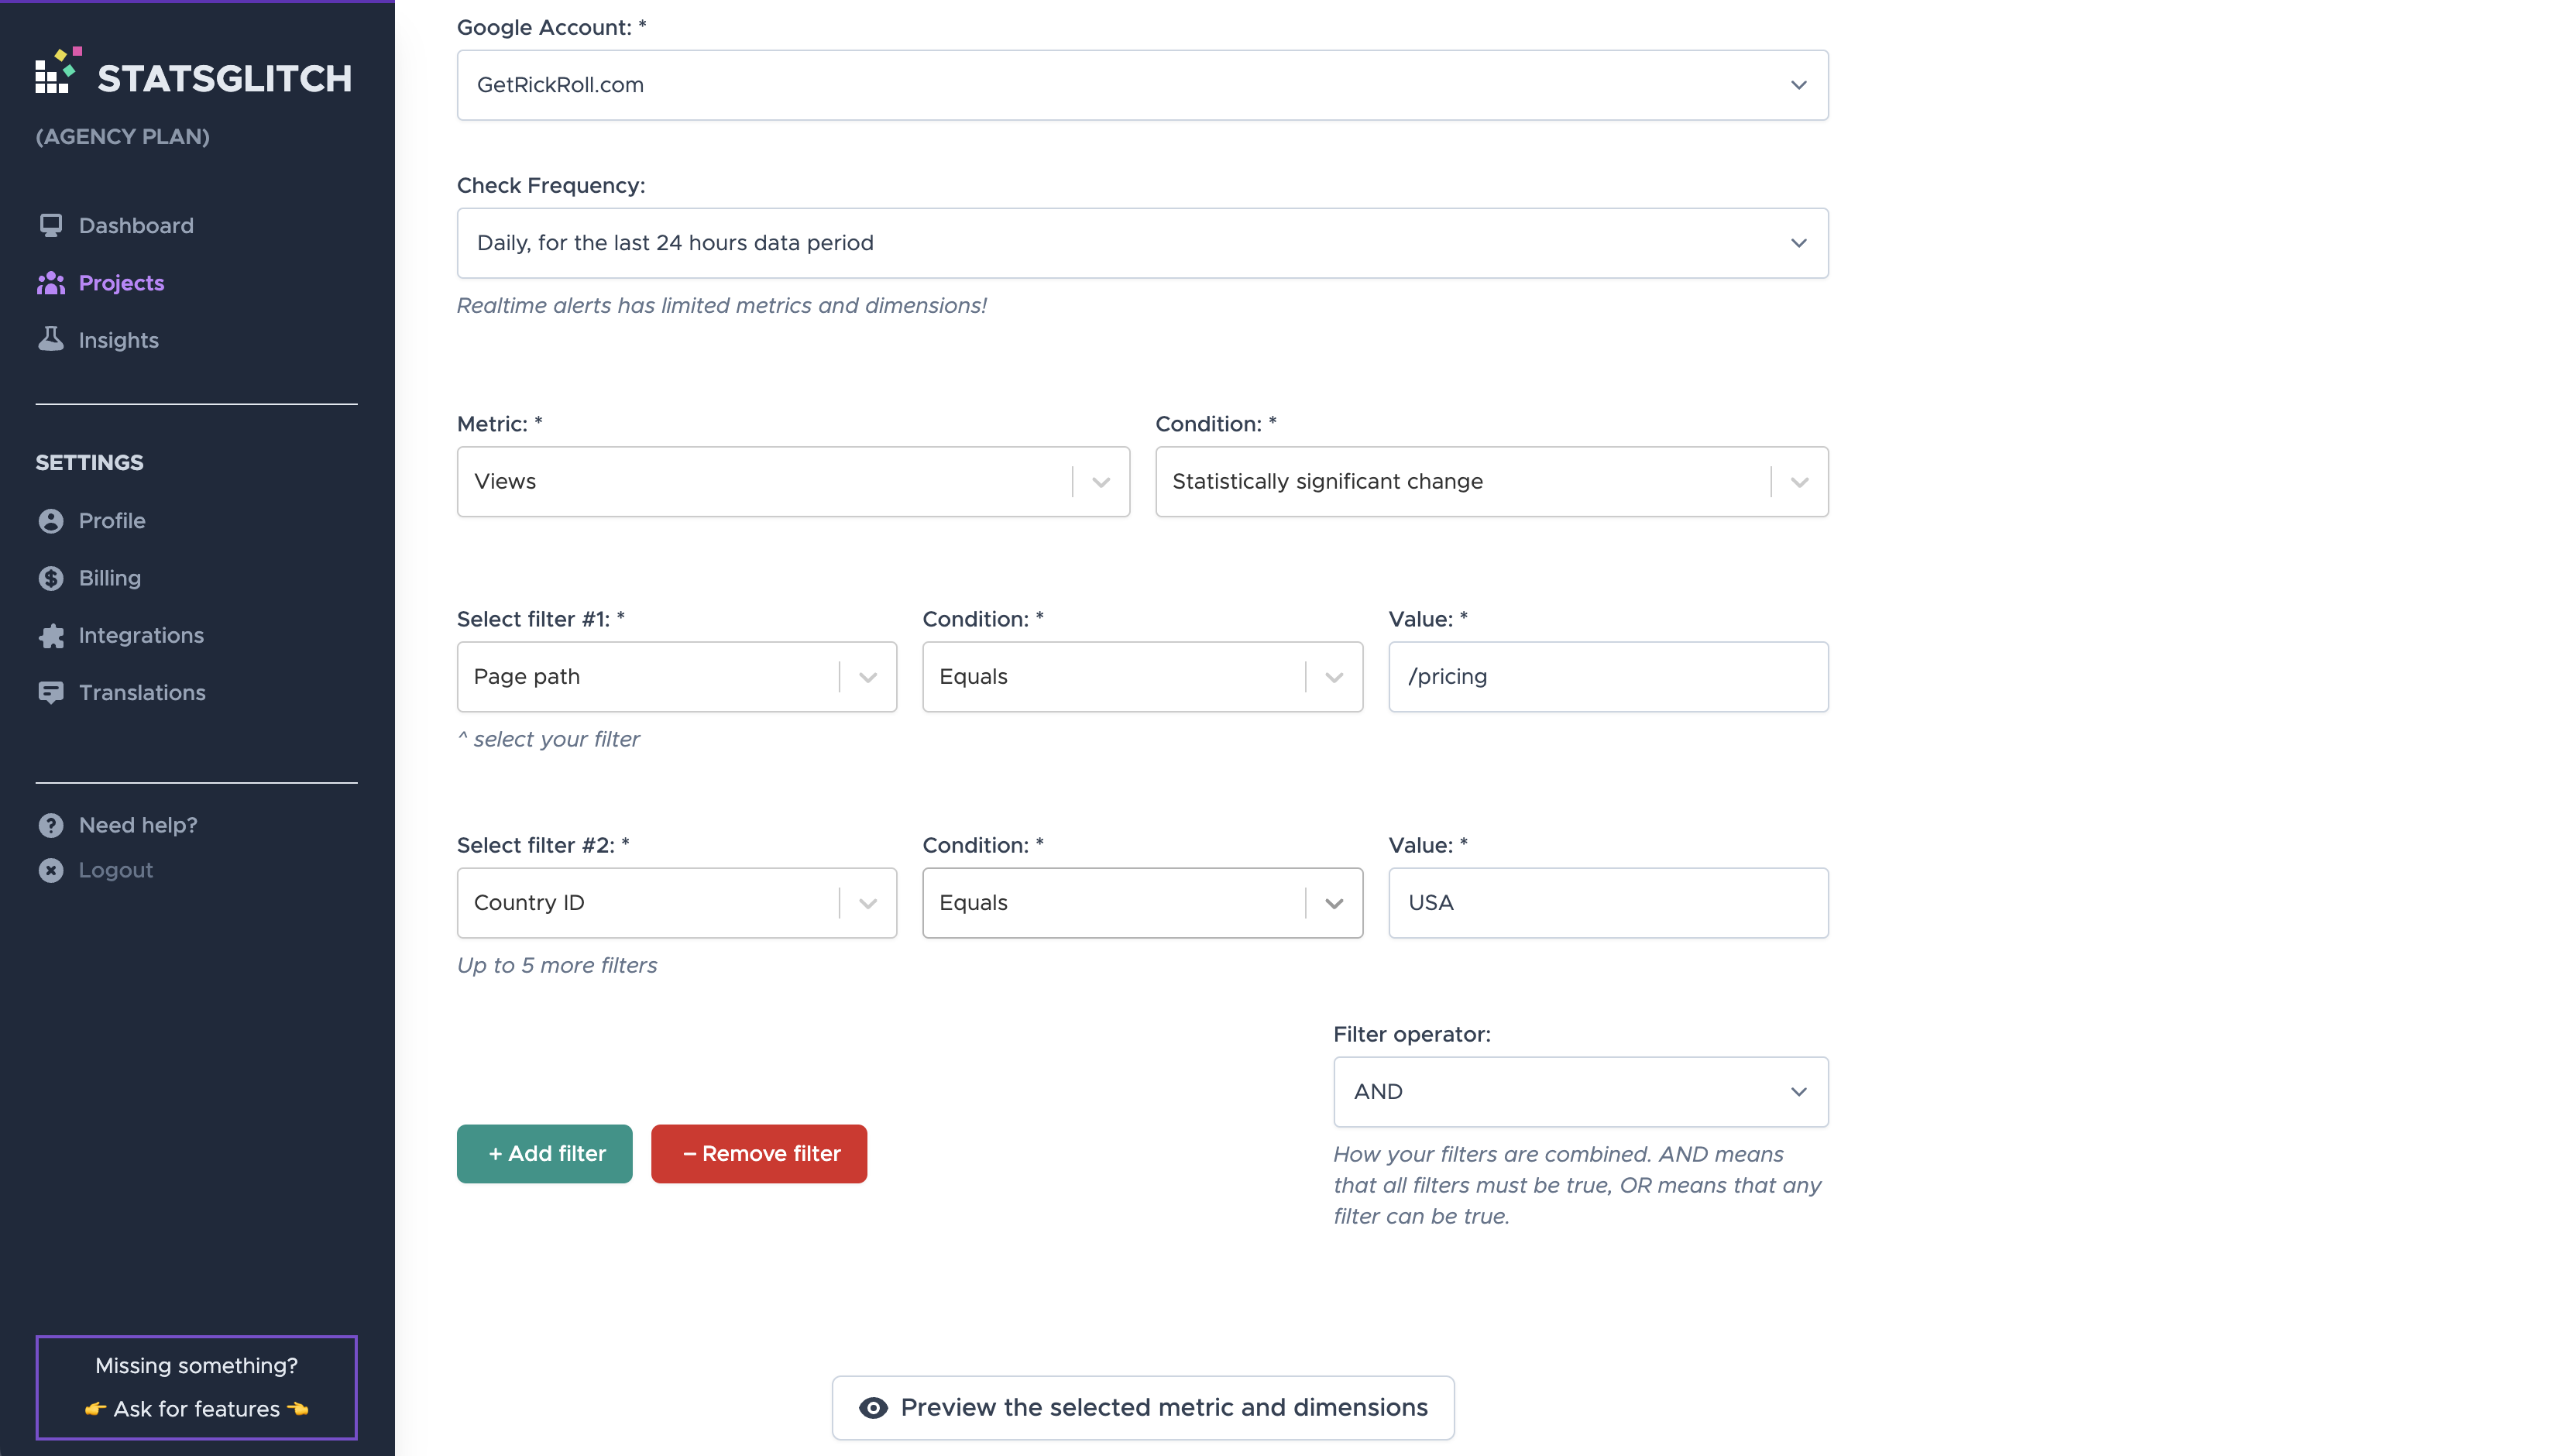Click the – Remove filter button

pos(759,1154)
